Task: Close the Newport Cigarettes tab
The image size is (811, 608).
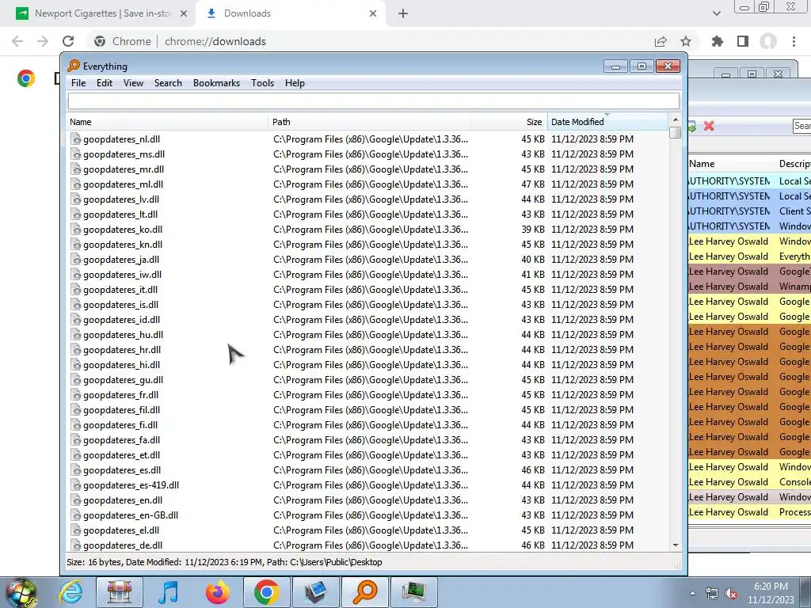Action: click(183, 13)
